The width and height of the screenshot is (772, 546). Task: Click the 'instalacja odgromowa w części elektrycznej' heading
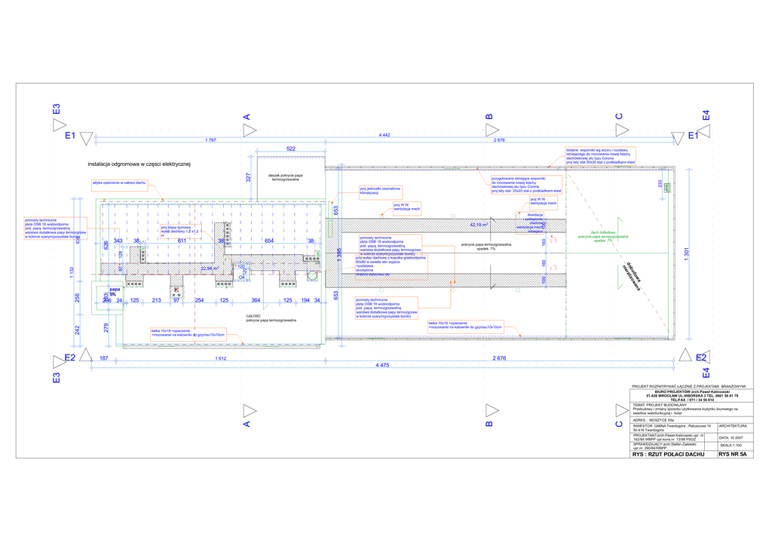click(x=139, y=164)
